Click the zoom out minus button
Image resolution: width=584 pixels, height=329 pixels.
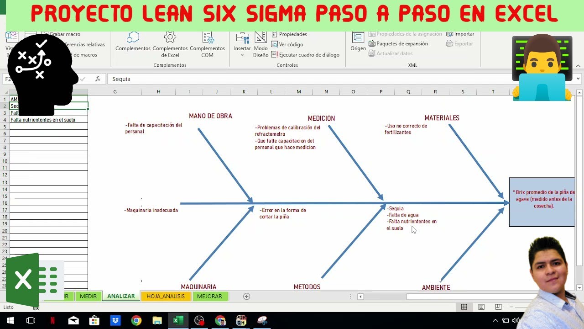pos(512,307)
